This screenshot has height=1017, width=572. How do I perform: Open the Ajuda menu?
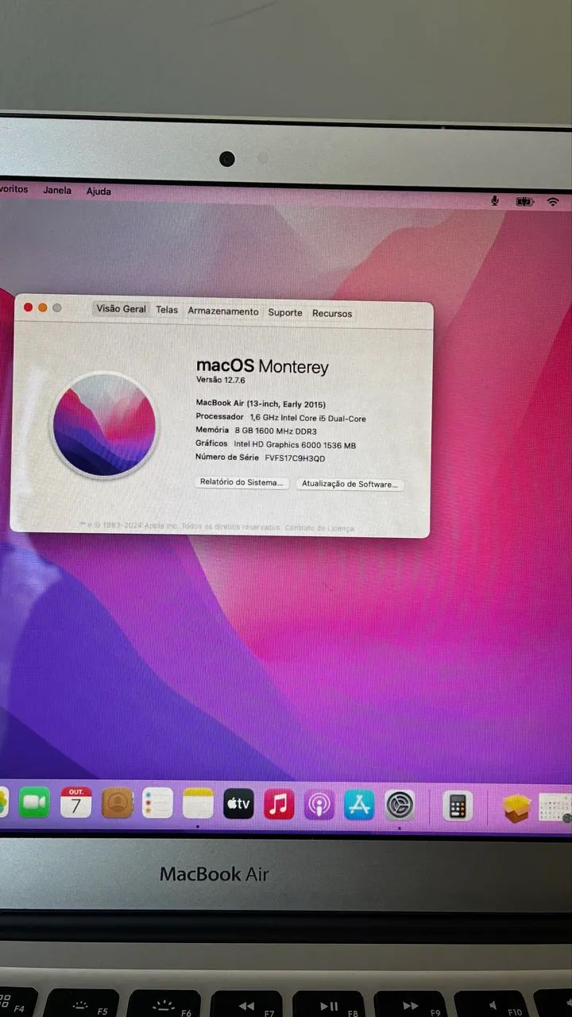click(x=99, y=191)
